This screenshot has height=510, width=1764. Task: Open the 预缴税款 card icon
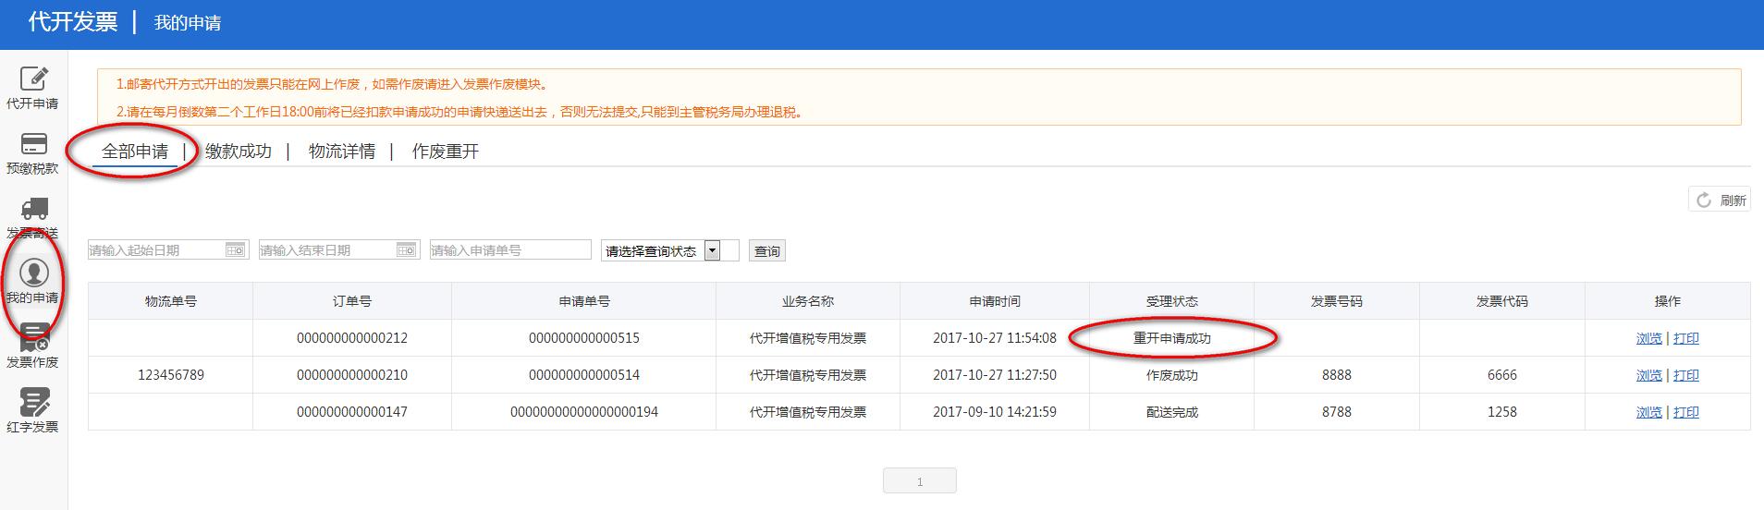click(x=34, y=144)
